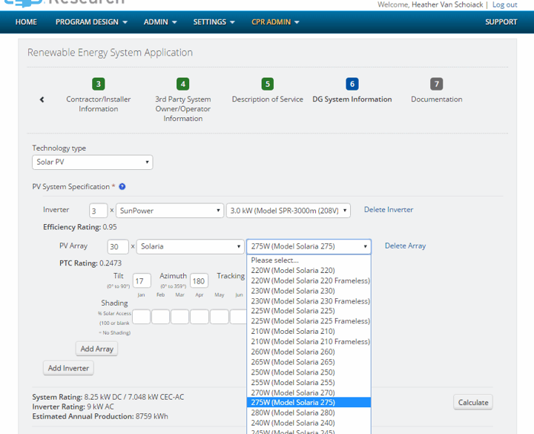Click the Azimuth input field
The height and width of the screenshot is (434, 534).
coord(199,280)
